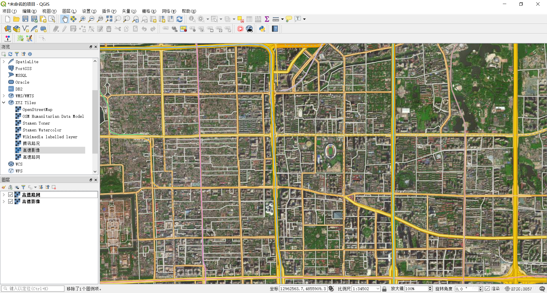Click the Map Tips speech bubble icon
Viewport: 547px width, 293px height.
[289, 19]
